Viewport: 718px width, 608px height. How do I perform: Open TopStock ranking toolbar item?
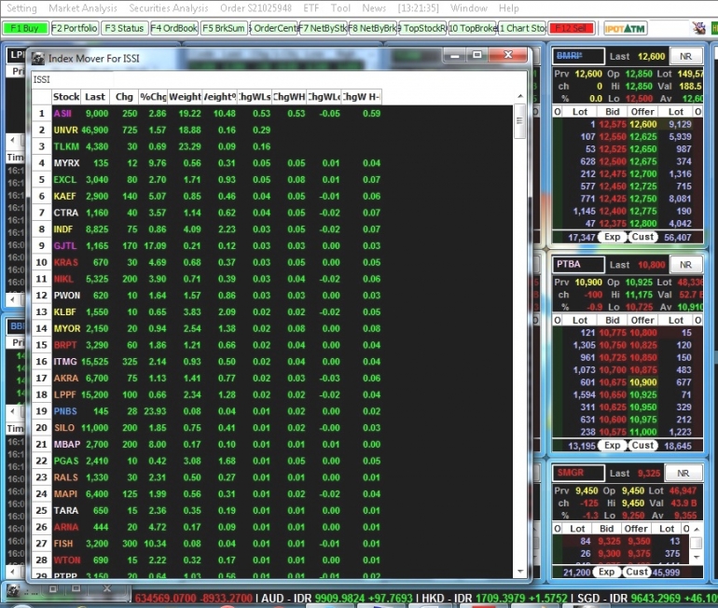[x=422, y=28]
